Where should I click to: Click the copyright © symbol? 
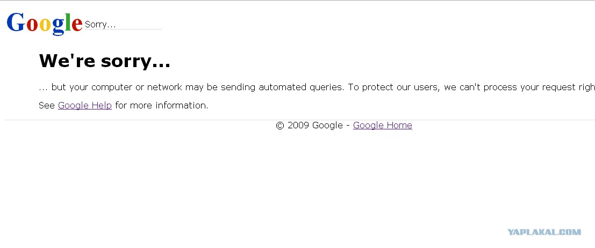click(279, 126)
